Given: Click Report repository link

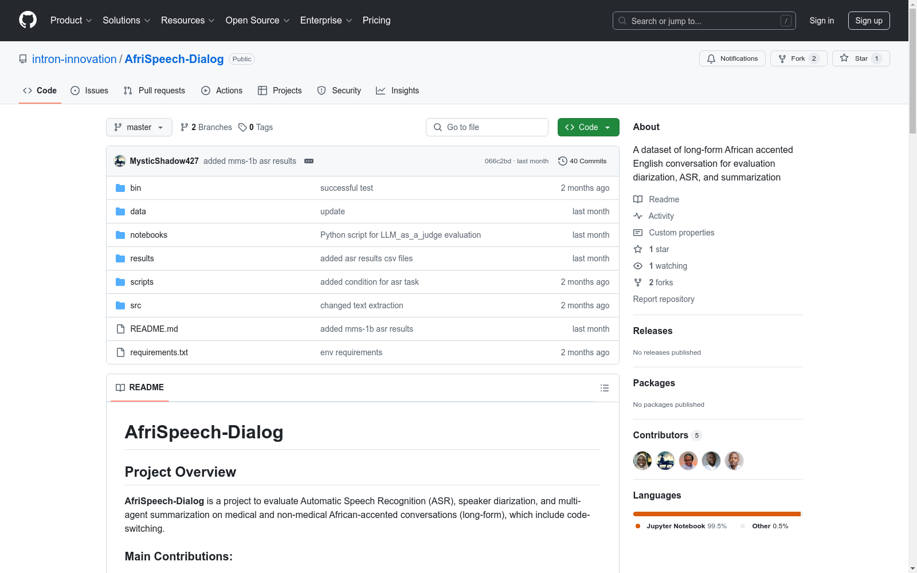Looking at the screenshot, I should (664, 299).
